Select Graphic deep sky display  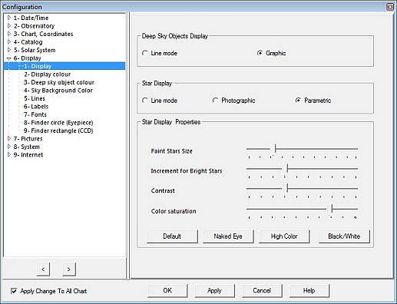(260, 53)
